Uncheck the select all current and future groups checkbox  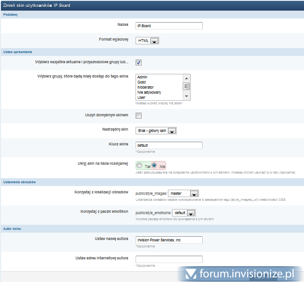139,62
